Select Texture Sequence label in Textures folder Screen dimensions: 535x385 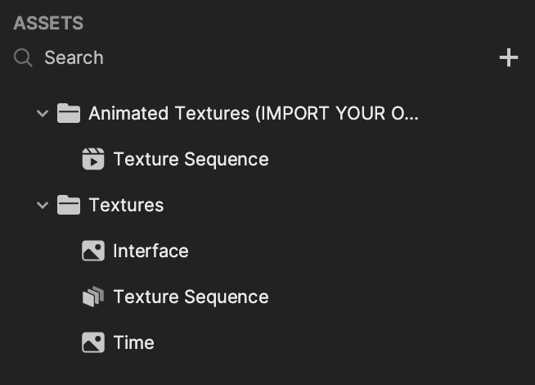click(191, 297)
